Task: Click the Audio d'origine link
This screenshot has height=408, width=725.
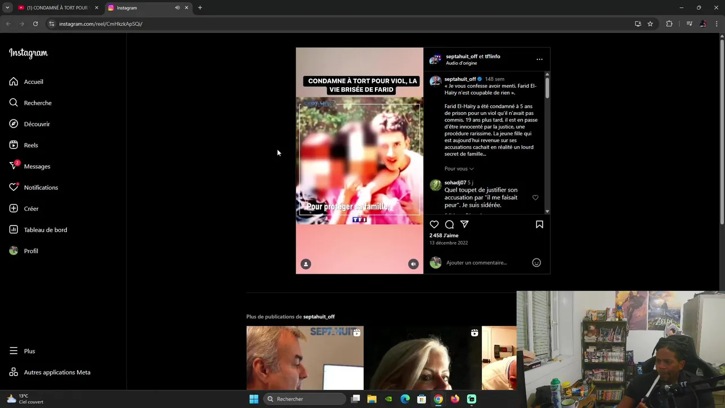Action: point(461,63)
